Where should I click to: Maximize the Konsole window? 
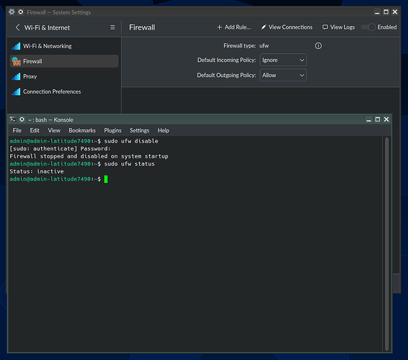[x=378, y=120]
